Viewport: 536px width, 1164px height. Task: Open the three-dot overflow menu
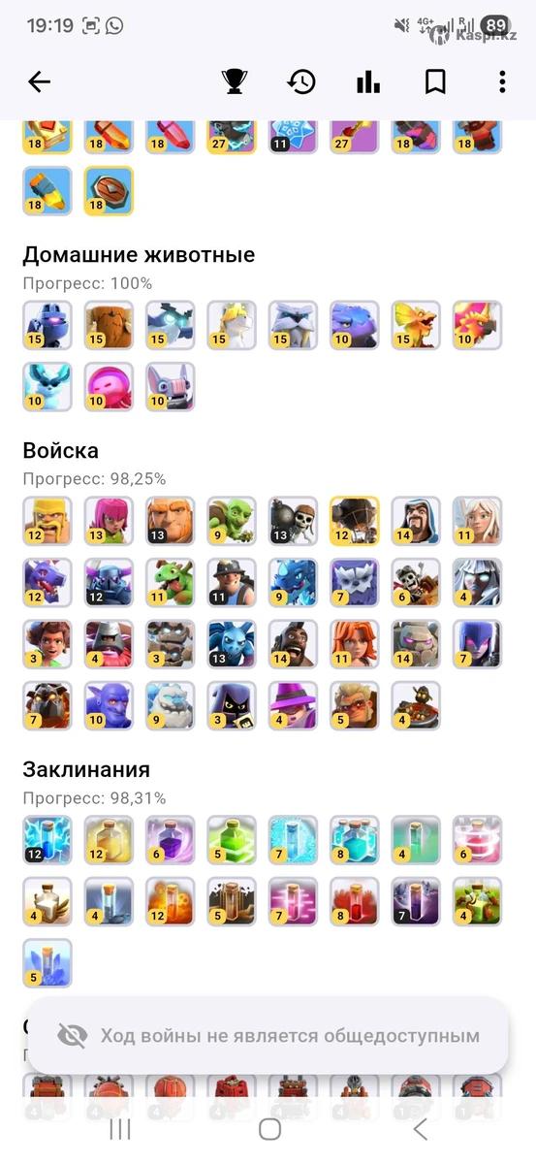pos(502,82)
